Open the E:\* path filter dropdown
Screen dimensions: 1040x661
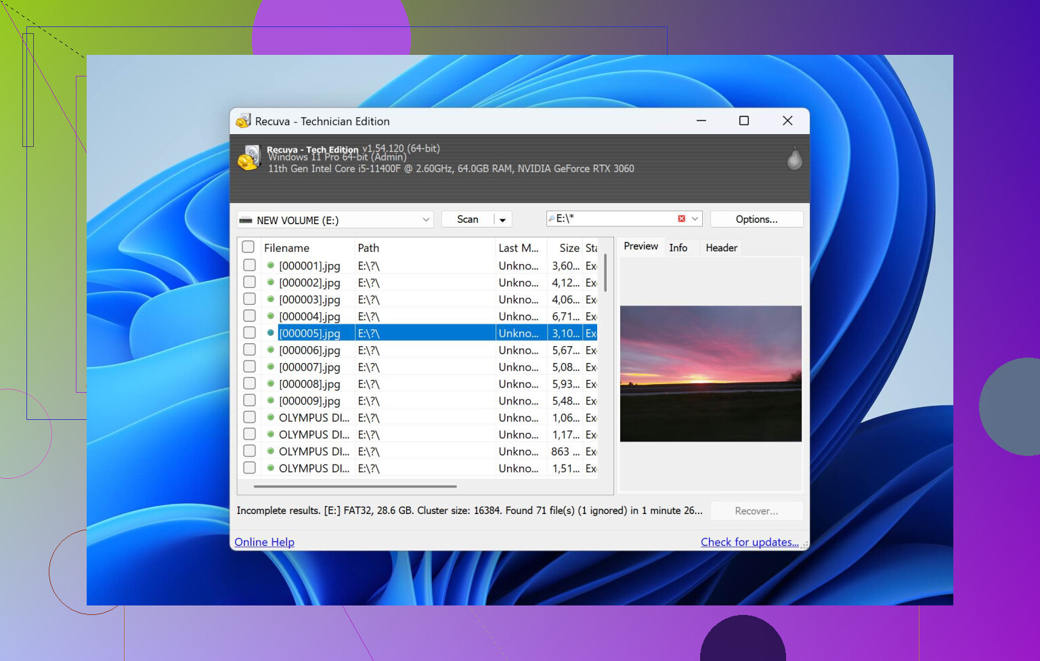695,219
